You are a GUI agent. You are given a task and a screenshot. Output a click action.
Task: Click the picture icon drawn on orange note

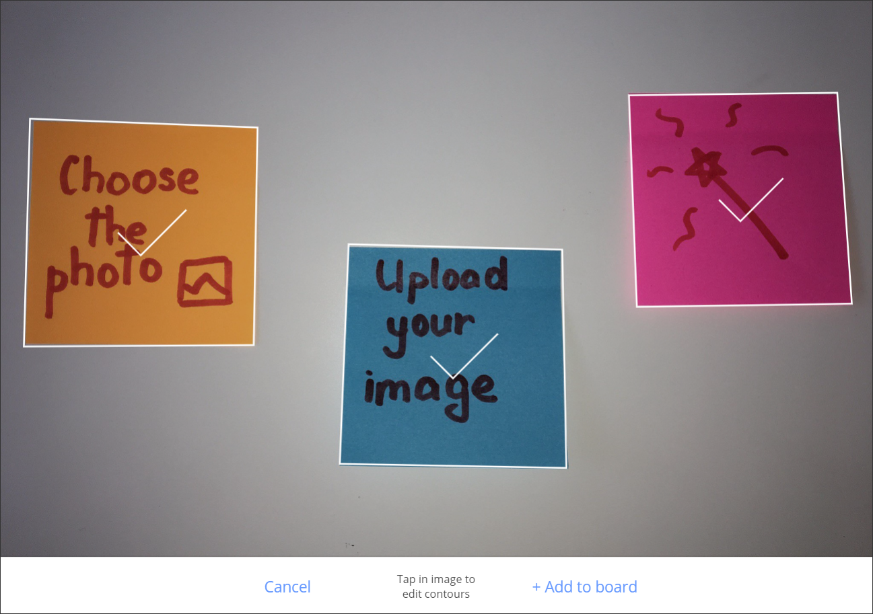point(205,281)
